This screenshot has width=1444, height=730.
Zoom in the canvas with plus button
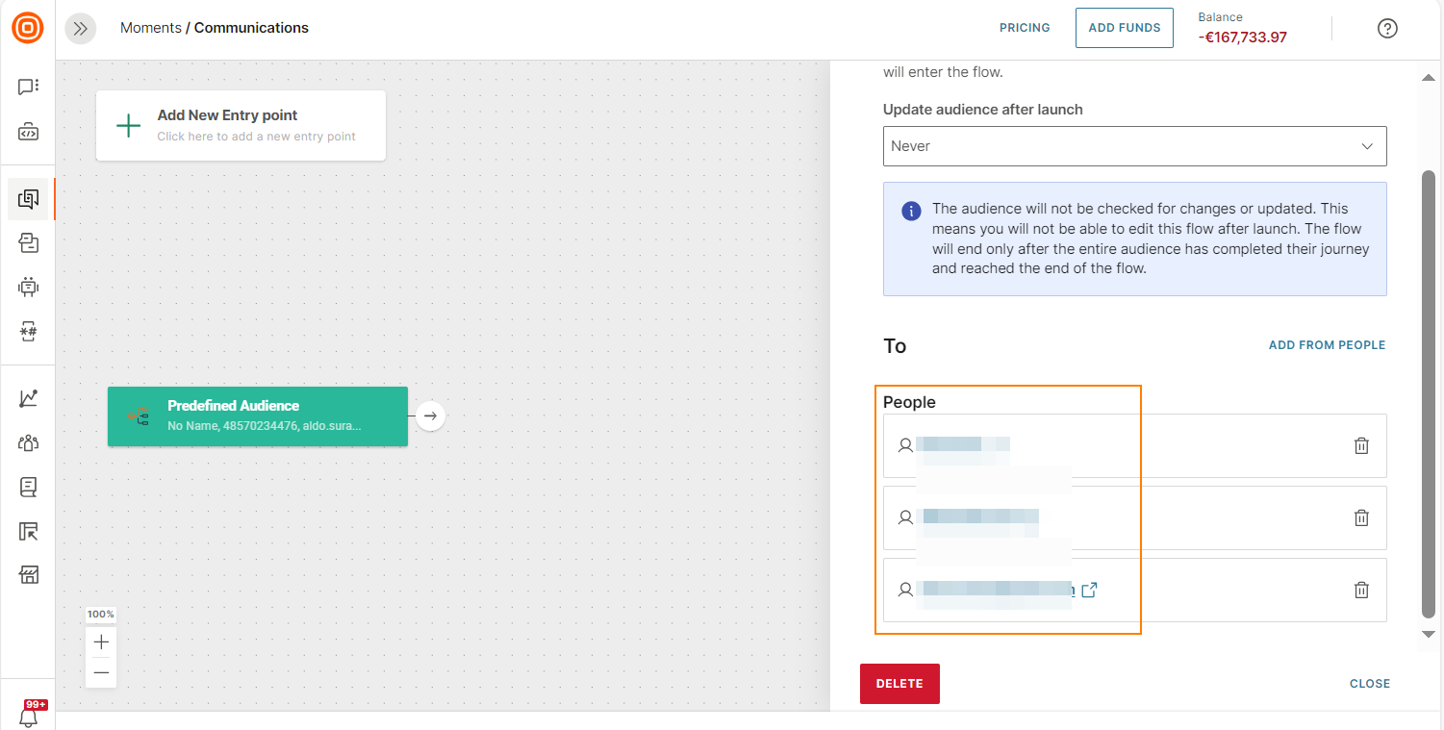click(x=101, y=642)
